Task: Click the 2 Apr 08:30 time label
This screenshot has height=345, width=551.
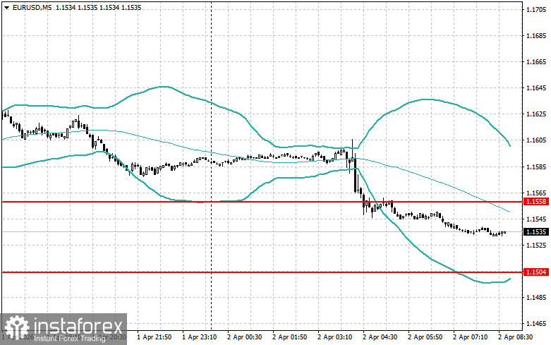Action: pos(515,337)
